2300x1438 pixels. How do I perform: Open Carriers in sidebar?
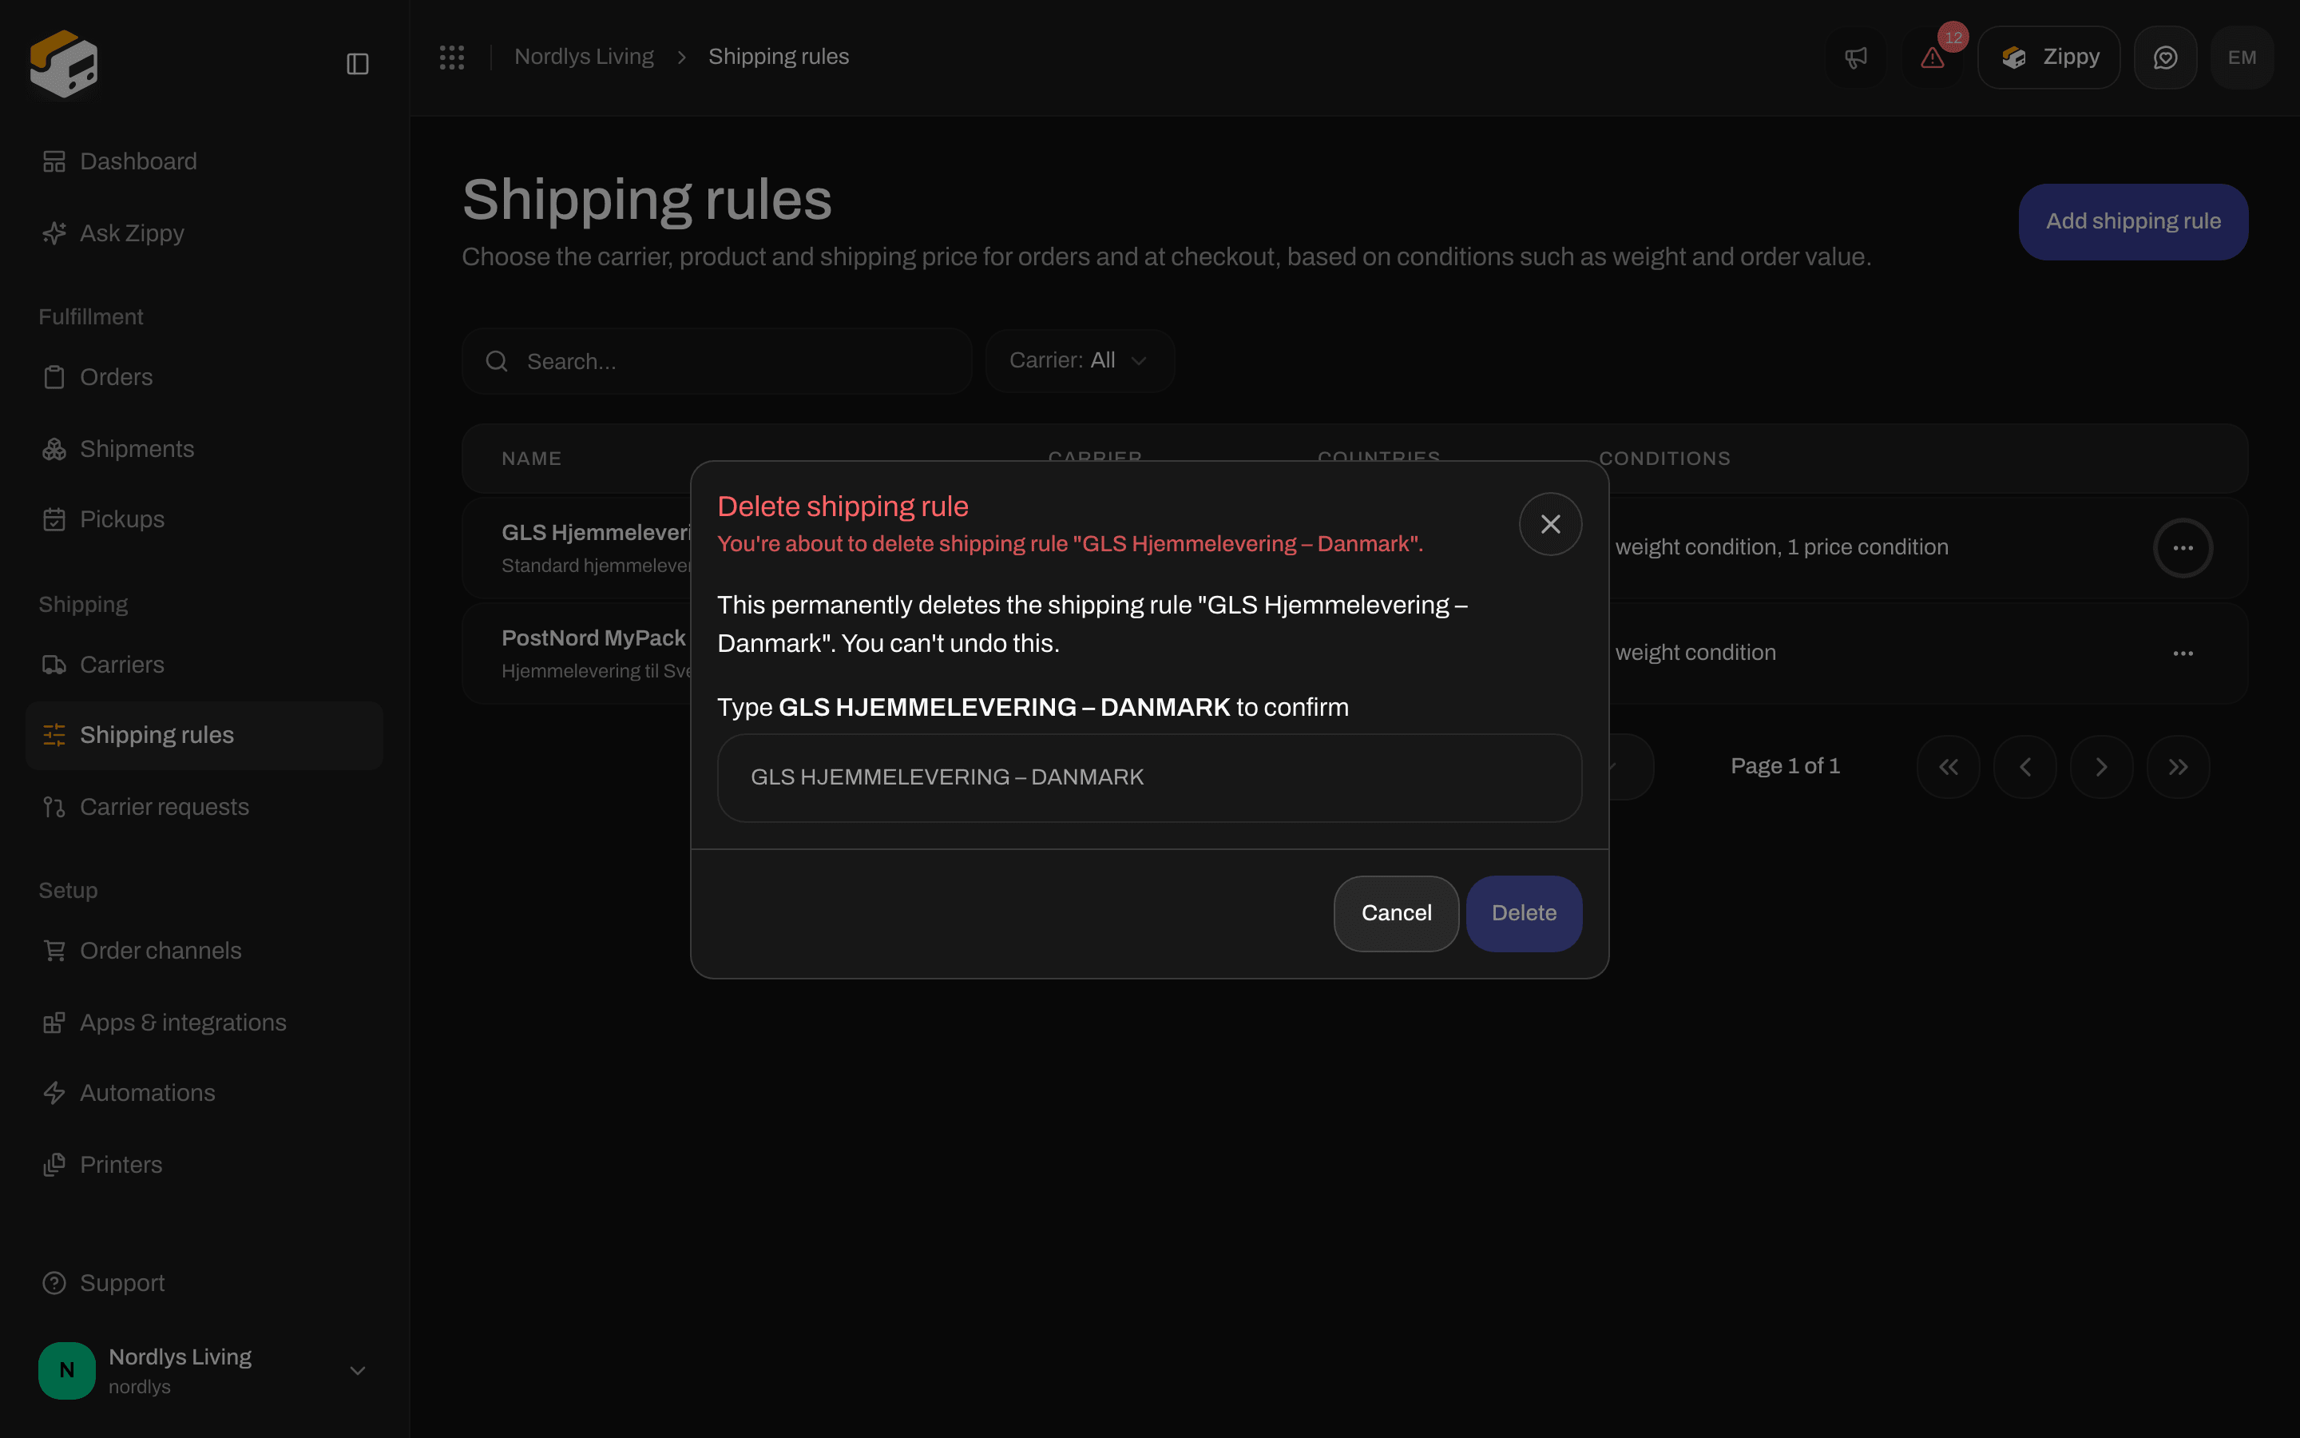204,665
